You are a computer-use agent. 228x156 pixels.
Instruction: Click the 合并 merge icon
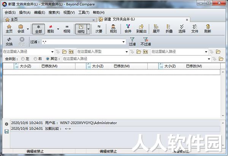click(128, 29)
